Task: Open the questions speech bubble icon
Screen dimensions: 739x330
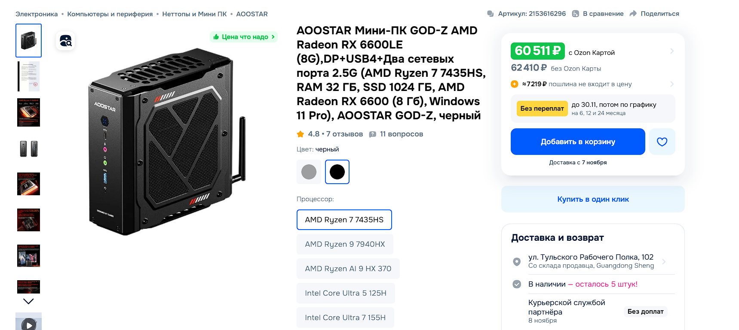Action: coord(373,134)
